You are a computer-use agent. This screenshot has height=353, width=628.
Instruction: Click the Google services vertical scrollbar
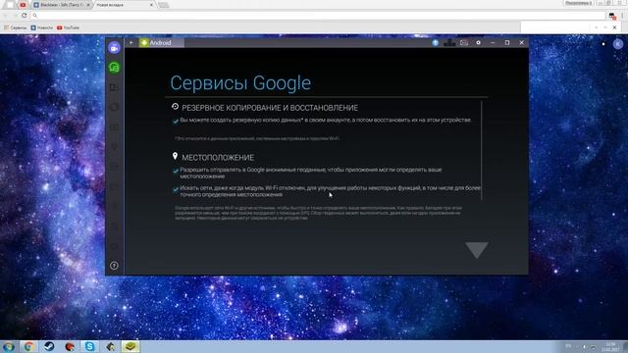[x=482, y=150]
